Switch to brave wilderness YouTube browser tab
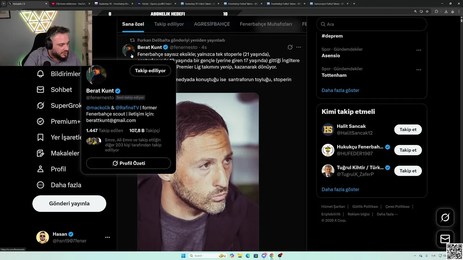Image resolution: width=463 pixels, height=260 pixels. [71, 4]
